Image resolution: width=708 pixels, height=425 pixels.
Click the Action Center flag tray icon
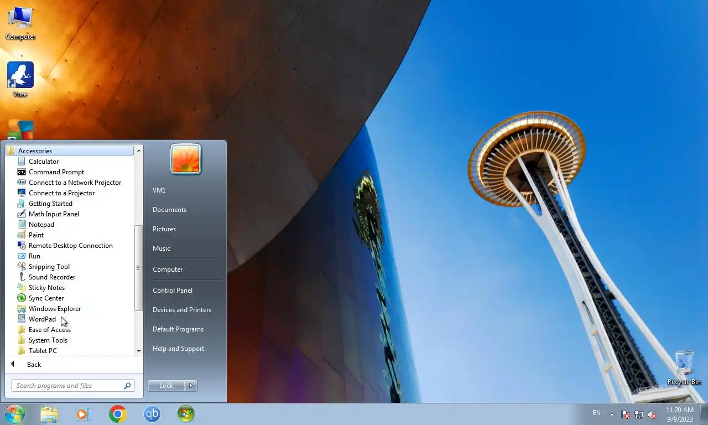[x=626, y=414]
